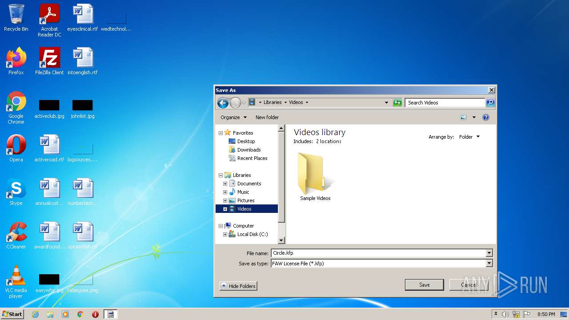The width and height of the screenshot is (569, 320).
Task: Open the recent pages dropdown arrow
Action: [244, 103]
